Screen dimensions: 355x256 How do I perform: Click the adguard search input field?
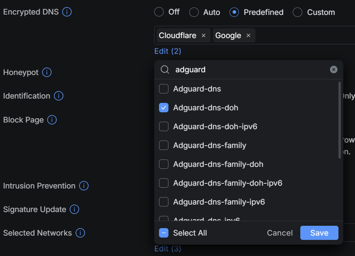[248, 69]
